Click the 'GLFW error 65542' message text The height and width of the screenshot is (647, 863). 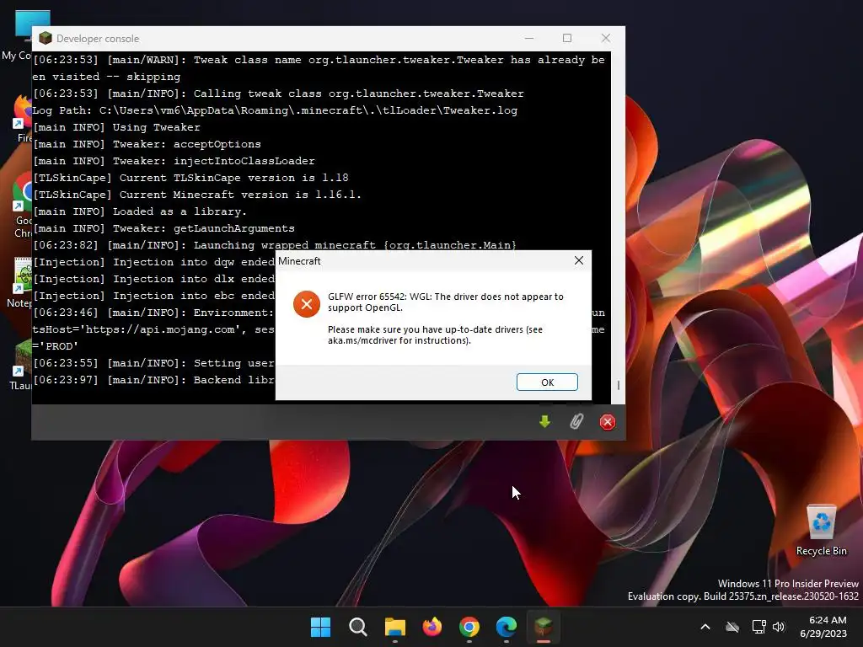point(445,302)
